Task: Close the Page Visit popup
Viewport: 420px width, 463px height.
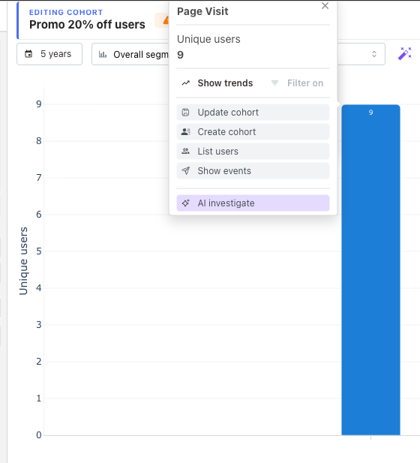Action: coord(325,5)
